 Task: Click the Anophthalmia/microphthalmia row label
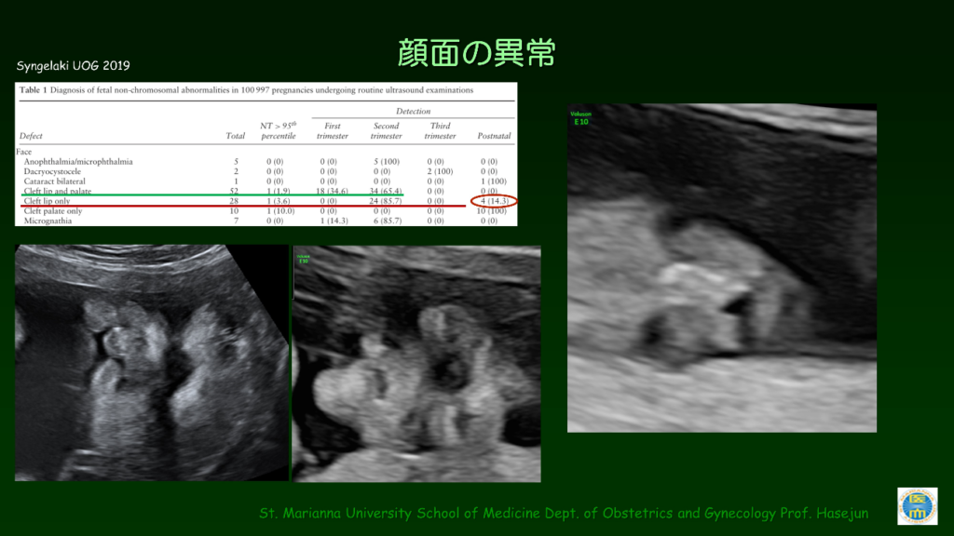(x=78, y=162)
